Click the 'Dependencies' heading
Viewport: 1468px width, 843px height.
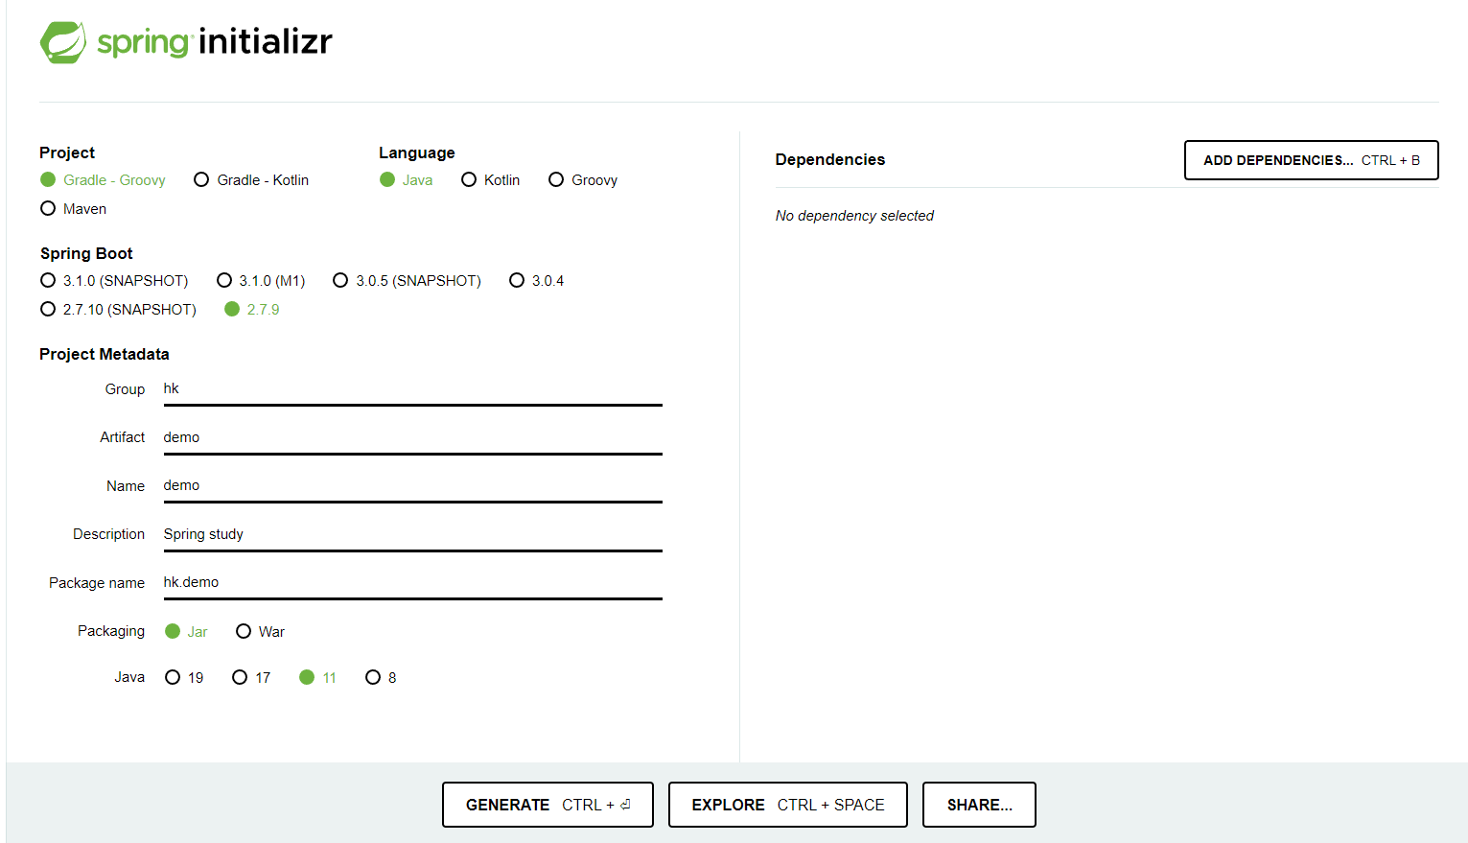pyautogui.click(x=830, y=160)
